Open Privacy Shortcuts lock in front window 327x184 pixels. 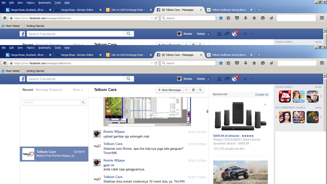[x=246, y=79]
